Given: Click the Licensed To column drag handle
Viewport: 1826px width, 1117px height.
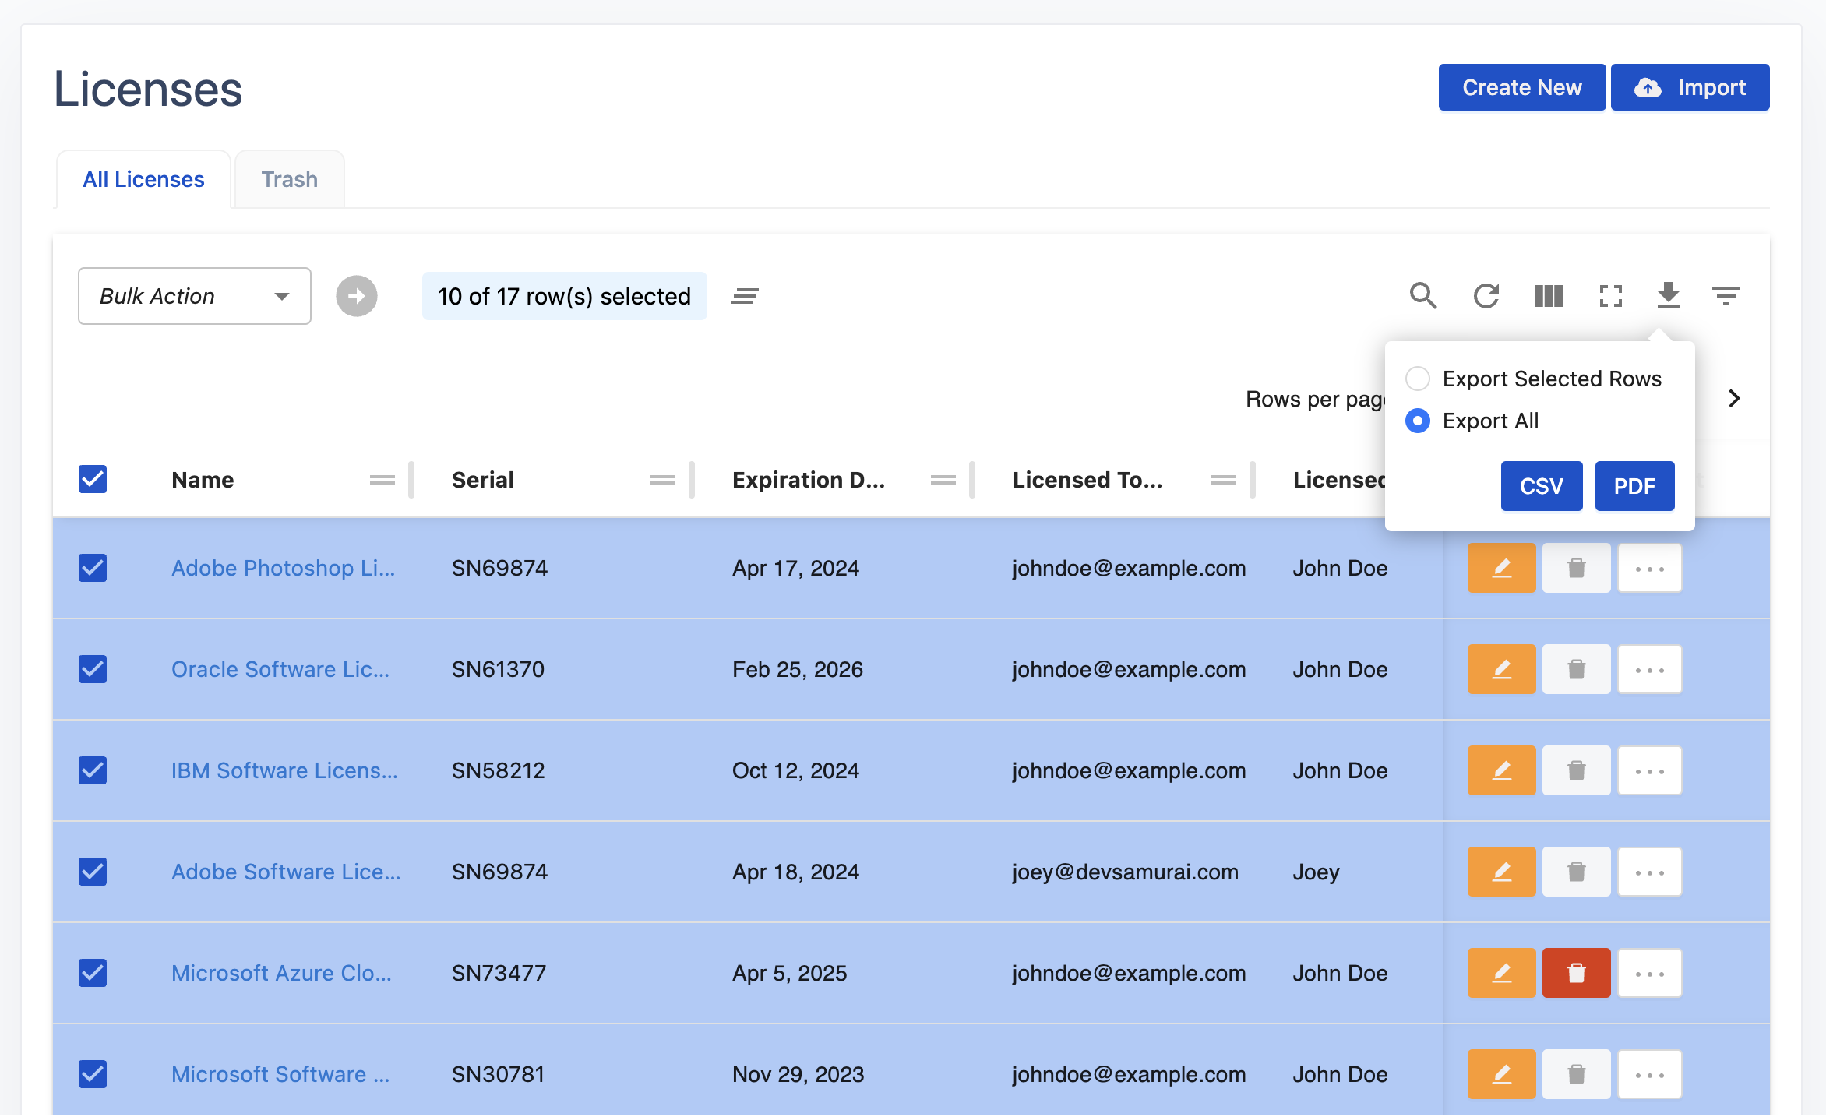Looking at the screenshot, I should coord(1223,480).
